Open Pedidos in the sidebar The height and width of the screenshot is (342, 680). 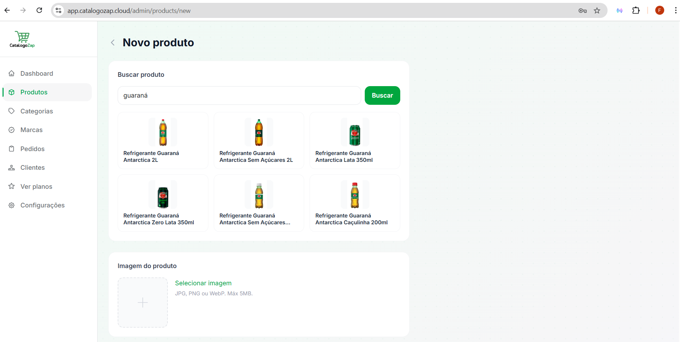coord(47,149)
